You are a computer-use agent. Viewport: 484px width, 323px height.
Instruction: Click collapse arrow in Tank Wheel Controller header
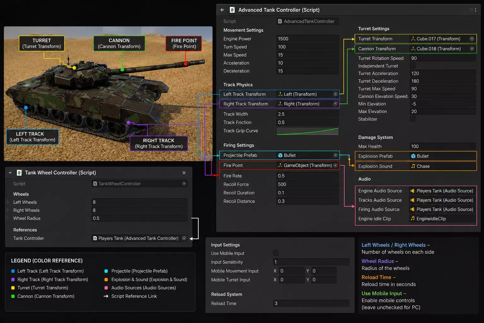pos(10,173)
